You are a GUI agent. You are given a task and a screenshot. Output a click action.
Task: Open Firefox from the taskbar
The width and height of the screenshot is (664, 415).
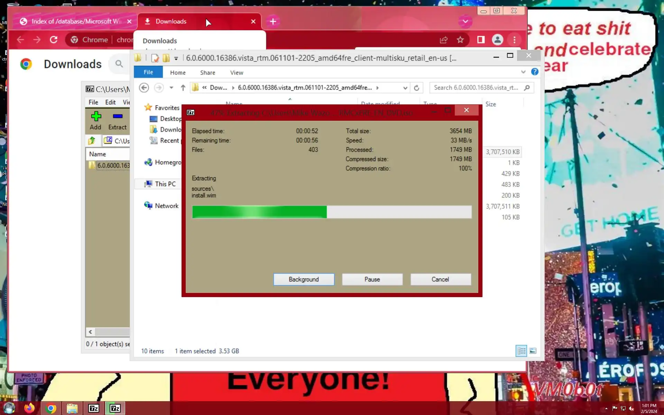coord(29,408)
